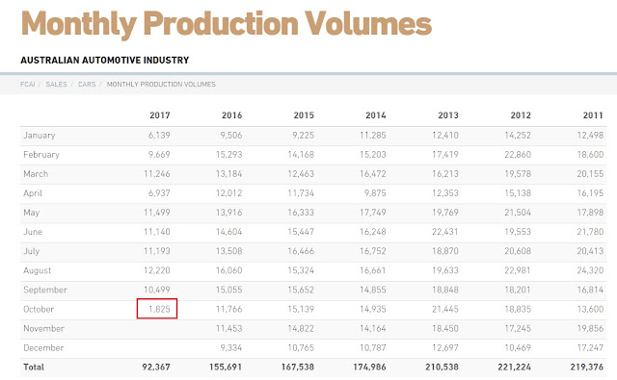The image size is (617, 380).
Task: Click the 2016 column header
Action: pos(231,115)
